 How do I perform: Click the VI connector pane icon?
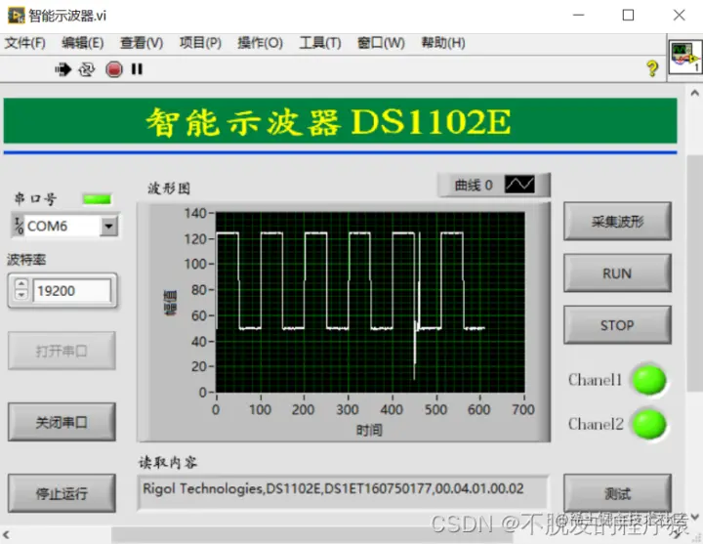684,57
